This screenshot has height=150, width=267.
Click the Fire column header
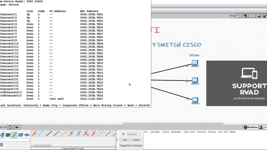[x=146, y=132]
